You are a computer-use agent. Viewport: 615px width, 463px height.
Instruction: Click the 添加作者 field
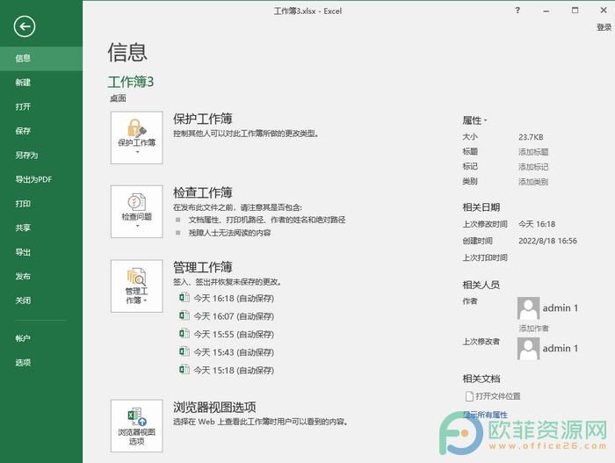[x=534, y=329]
